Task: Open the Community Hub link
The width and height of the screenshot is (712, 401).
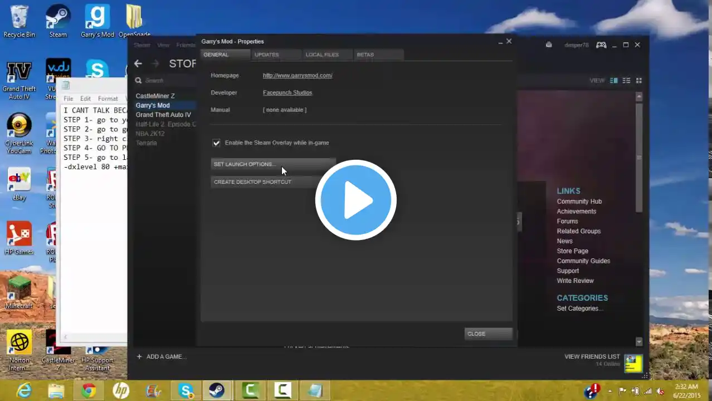Action: coord(579,202)
